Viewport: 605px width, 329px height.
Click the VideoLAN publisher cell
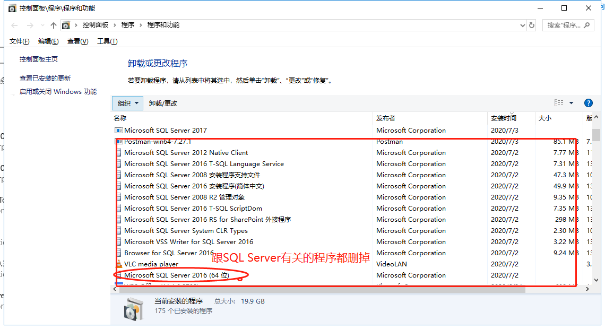tap(392, 264)
